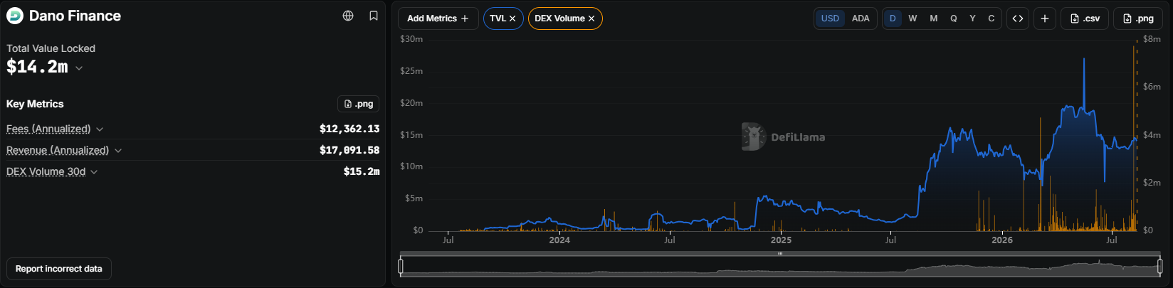Screen dimensions: 1173x288
Task: Select yearly (Y) interval
Action: [x=973, y=18]
